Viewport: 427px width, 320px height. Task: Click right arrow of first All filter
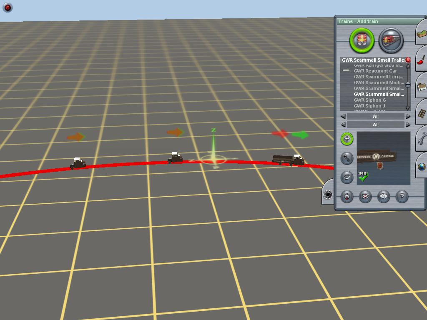point(408,116)
